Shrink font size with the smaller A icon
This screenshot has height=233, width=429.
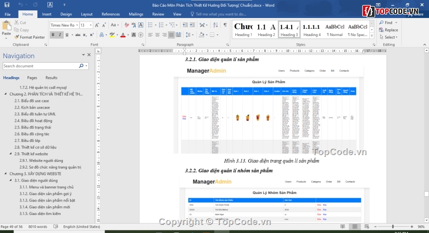pos(104,25)
